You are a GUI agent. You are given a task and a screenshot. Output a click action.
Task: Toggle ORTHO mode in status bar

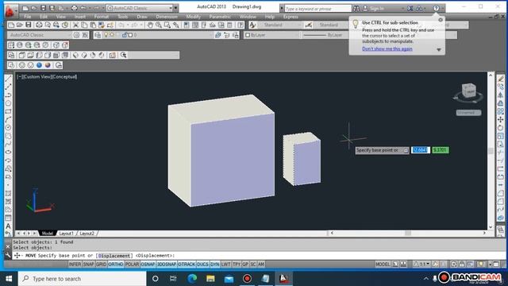coord(115,265)
